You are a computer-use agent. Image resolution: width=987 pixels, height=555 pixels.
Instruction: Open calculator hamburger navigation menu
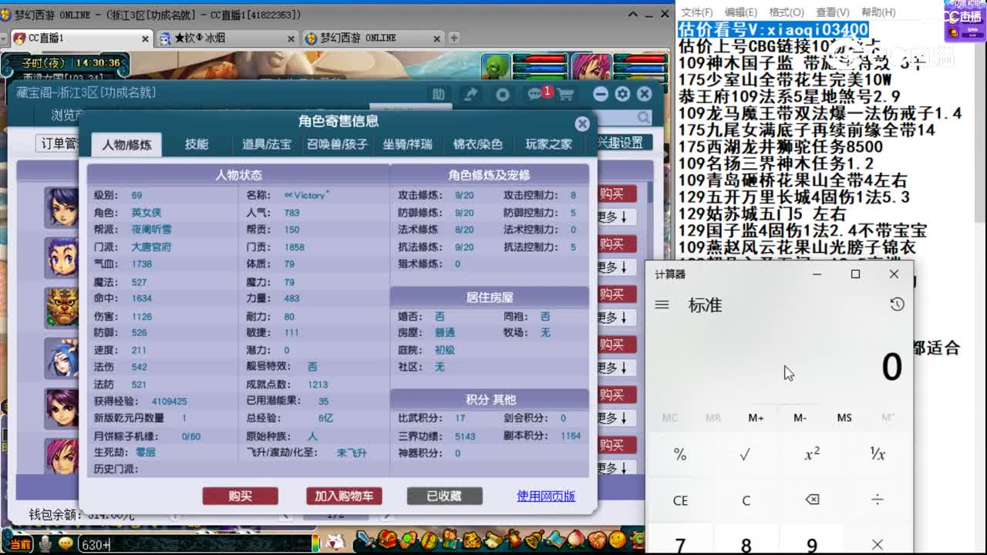(662, 304)
